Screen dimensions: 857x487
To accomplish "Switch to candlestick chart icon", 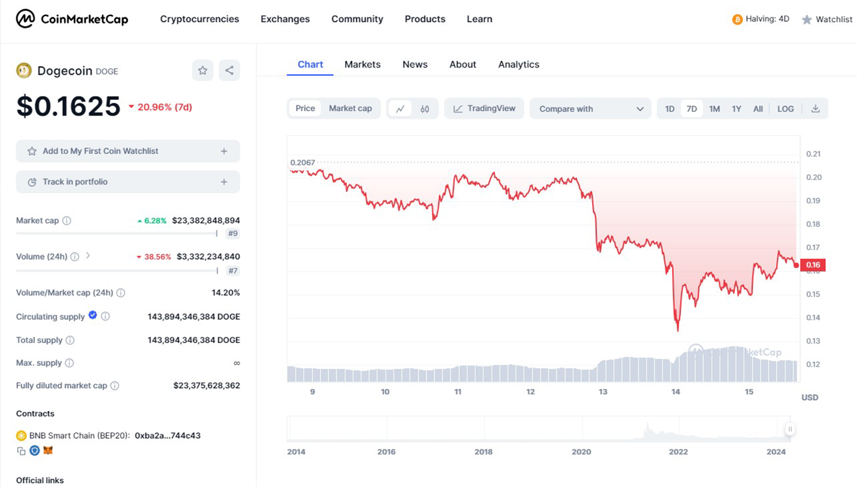I will click(x=425, y=109).
